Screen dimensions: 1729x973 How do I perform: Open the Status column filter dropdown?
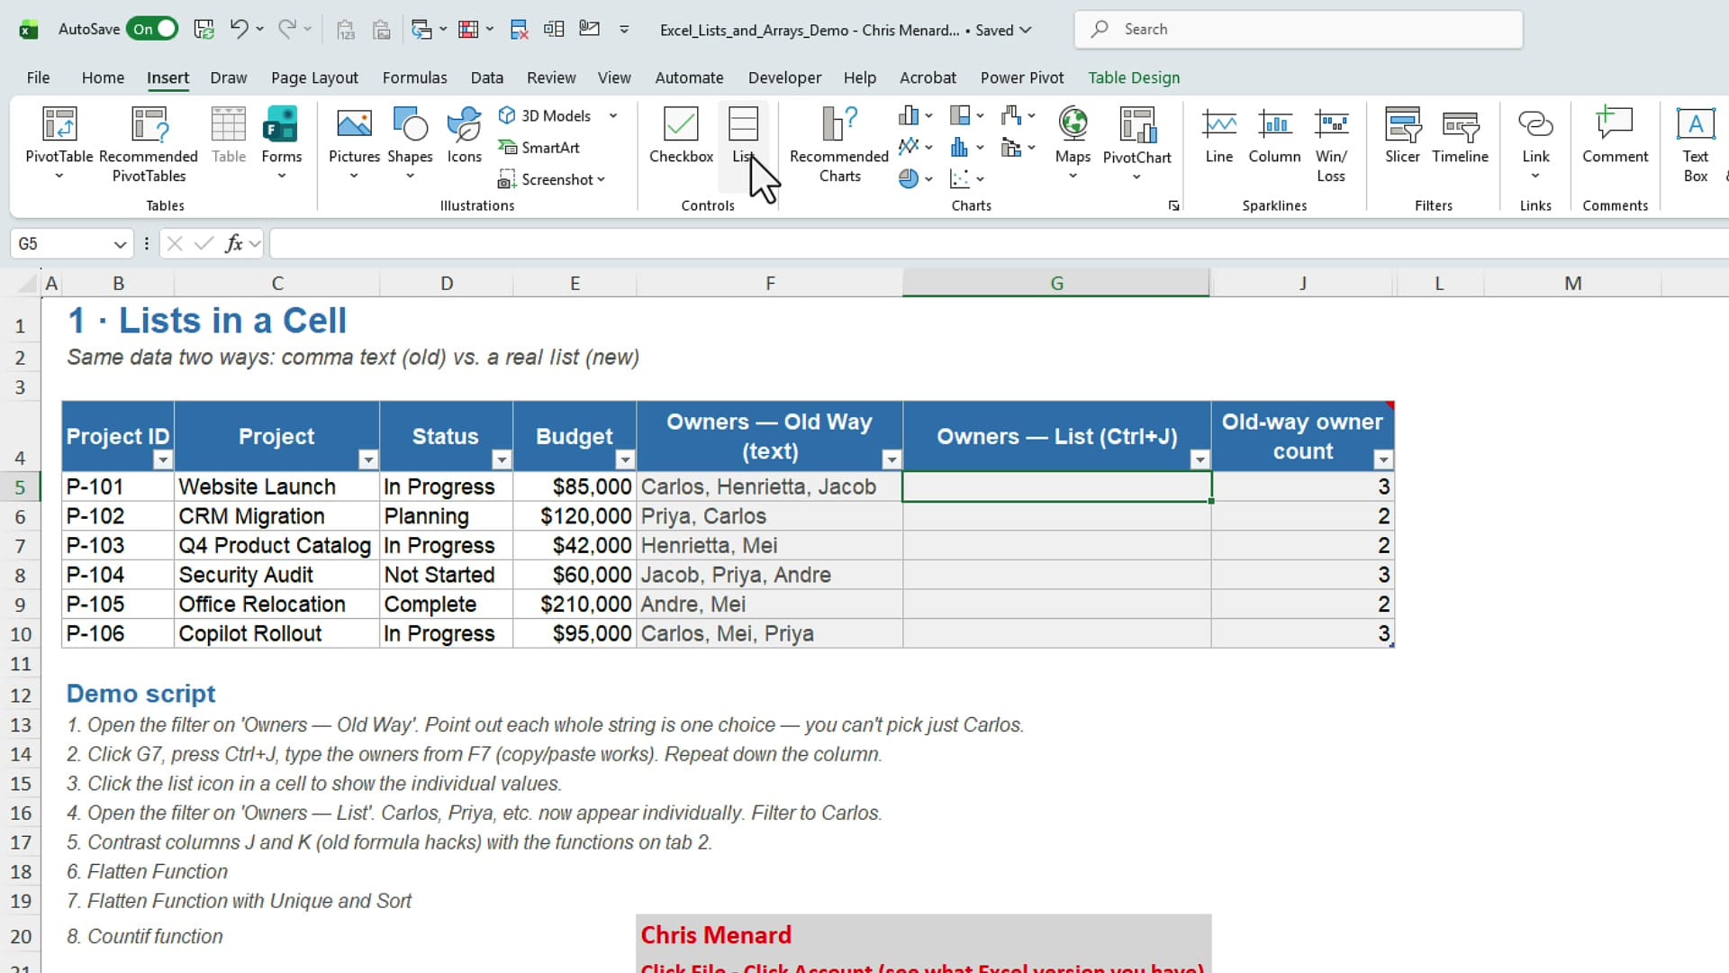(502, 460)
